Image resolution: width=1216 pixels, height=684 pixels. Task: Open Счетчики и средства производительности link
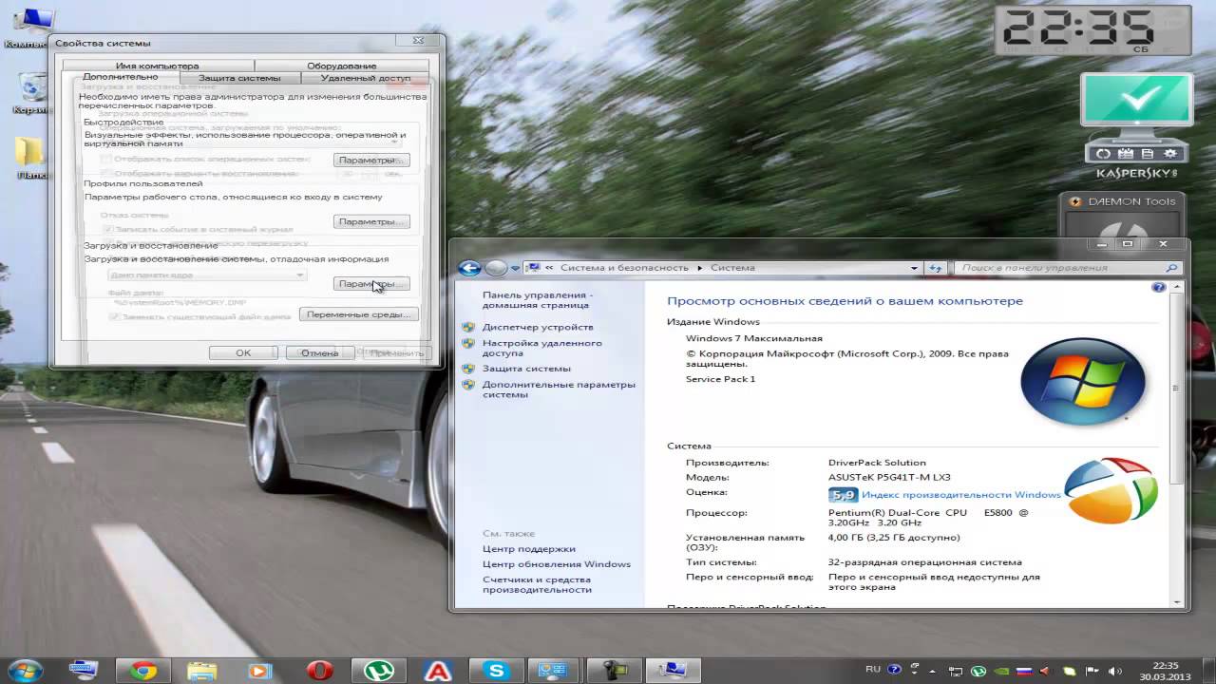[537, 584]
